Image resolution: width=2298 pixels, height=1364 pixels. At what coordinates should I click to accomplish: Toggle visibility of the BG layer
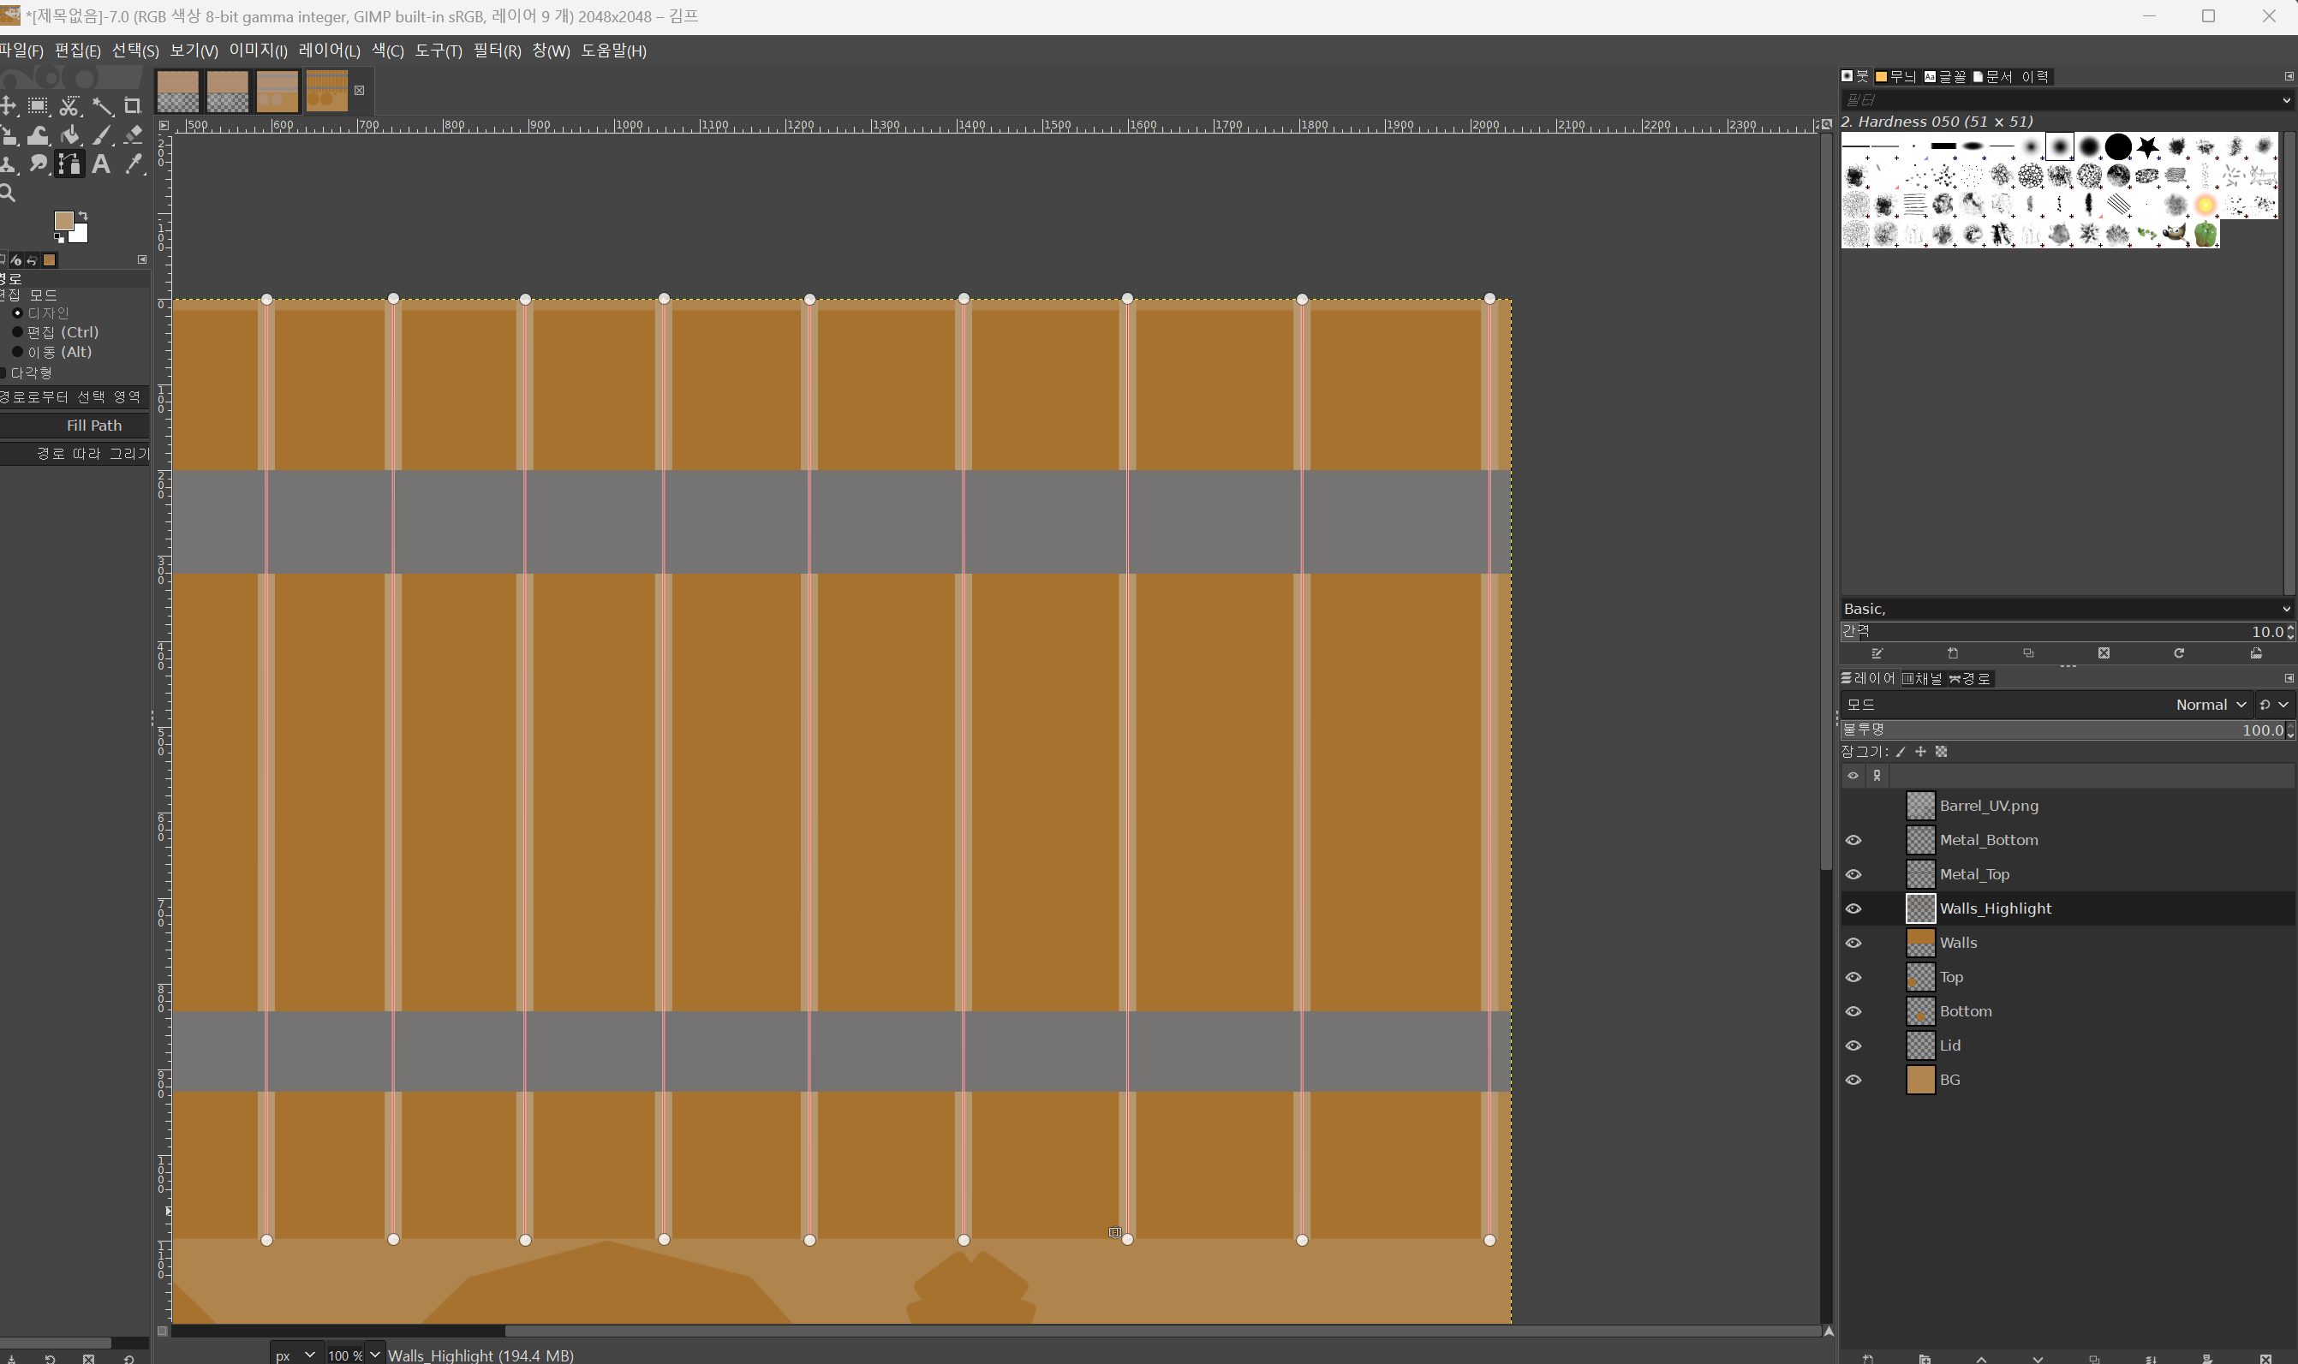tap(1853, 1080)
